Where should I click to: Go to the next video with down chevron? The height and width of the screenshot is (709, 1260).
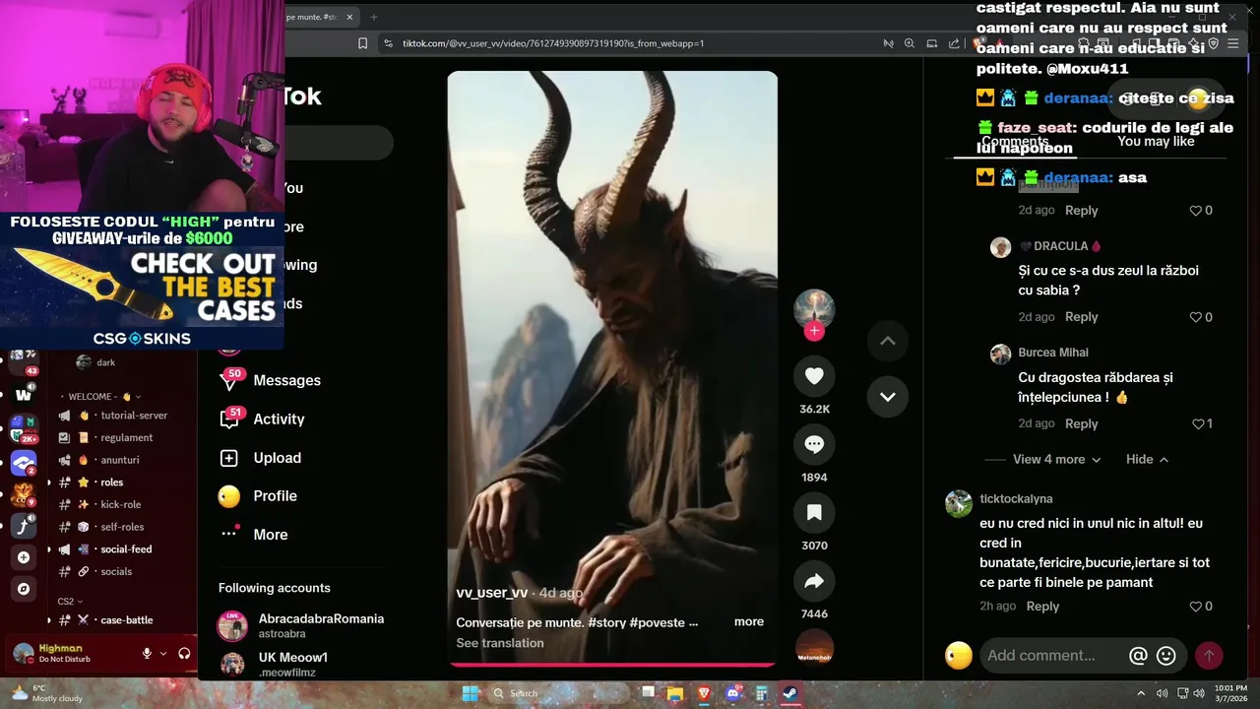pos(887,396)
